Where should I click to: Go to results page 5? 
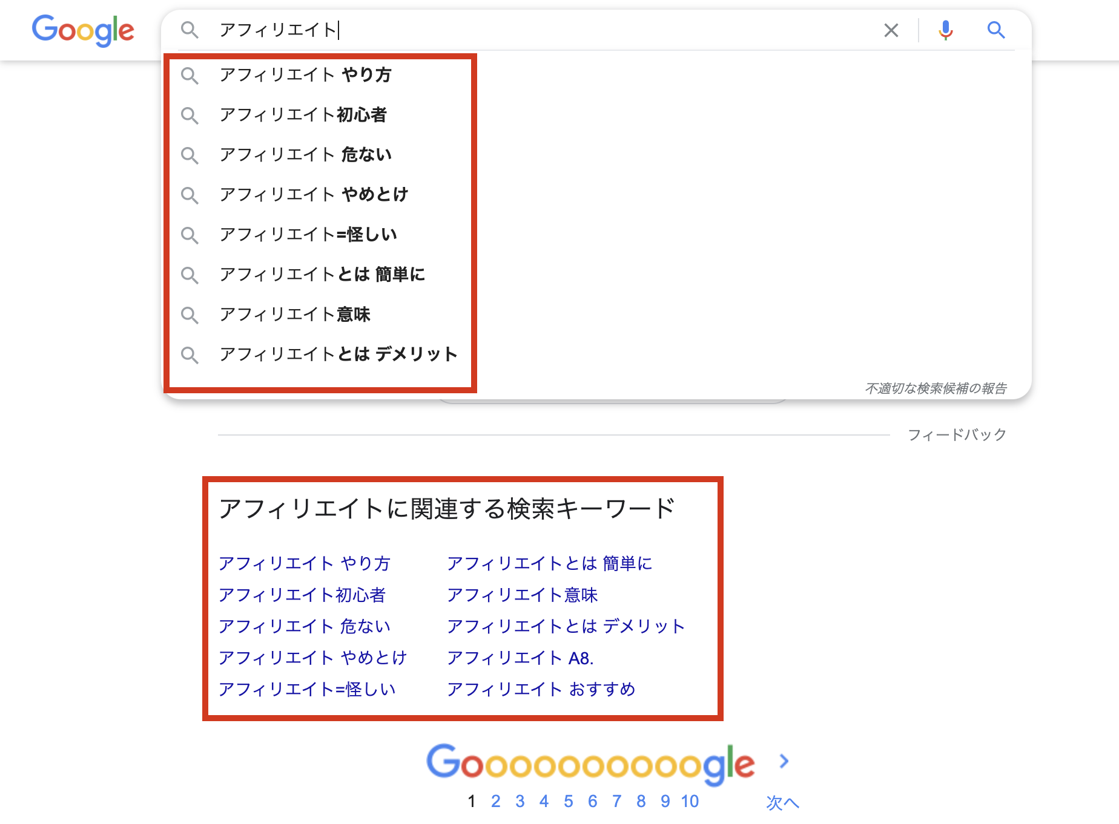(569, 802)
